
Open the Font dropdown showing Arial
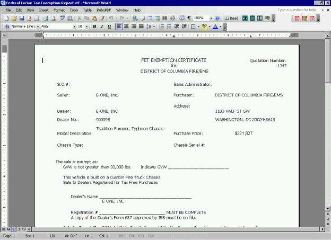[x=74, y=26]
